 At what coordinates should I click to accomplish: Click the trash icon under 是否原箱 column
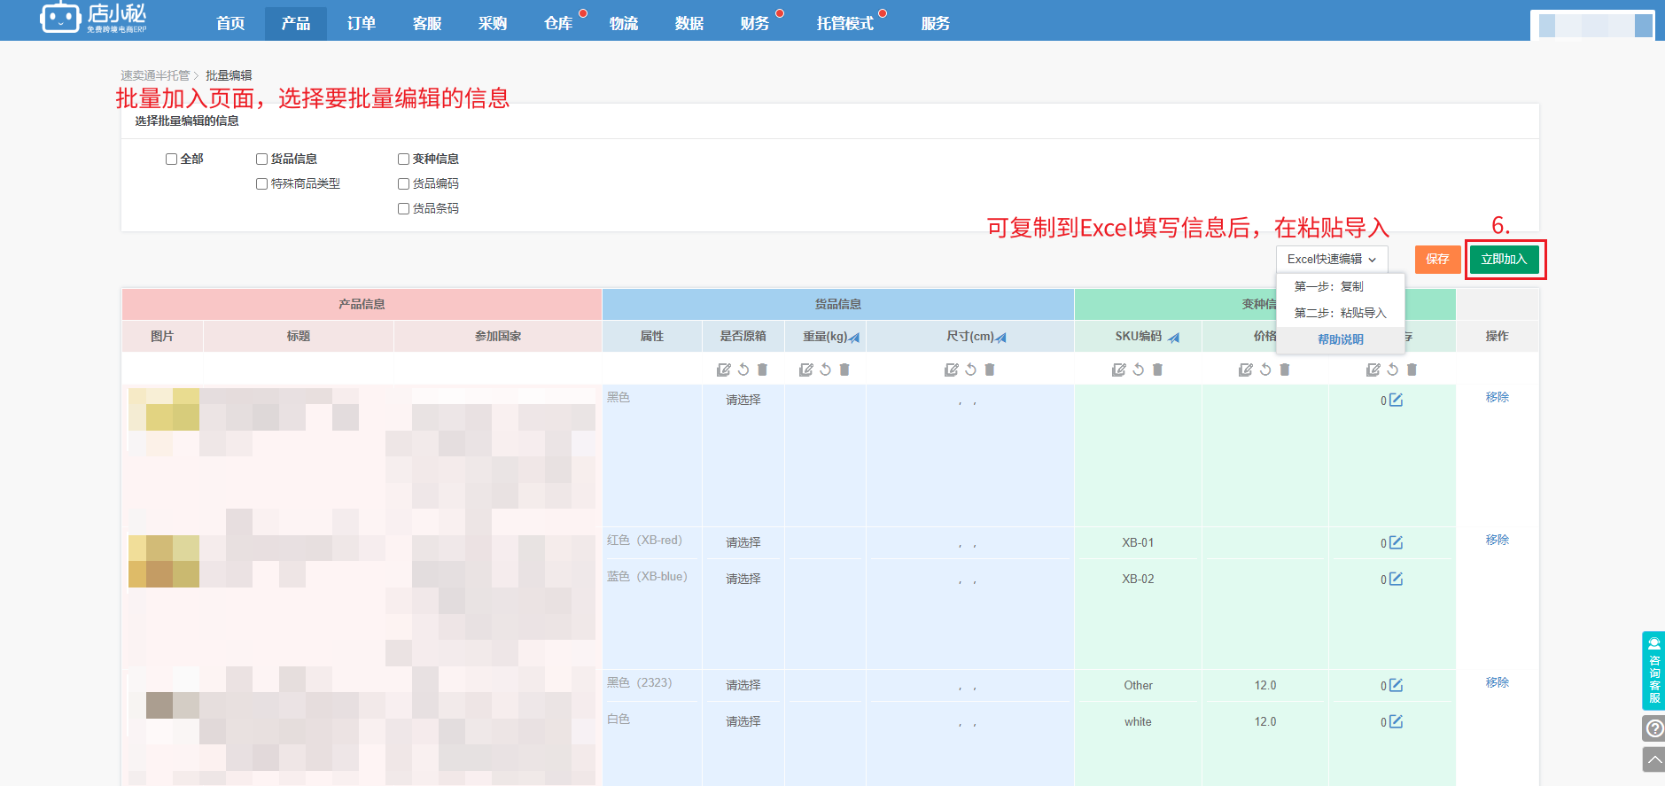762,370
